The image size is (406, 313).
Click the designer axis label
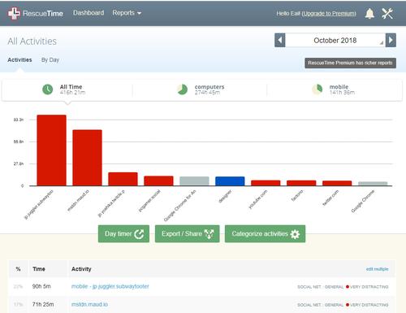point(225,197)
